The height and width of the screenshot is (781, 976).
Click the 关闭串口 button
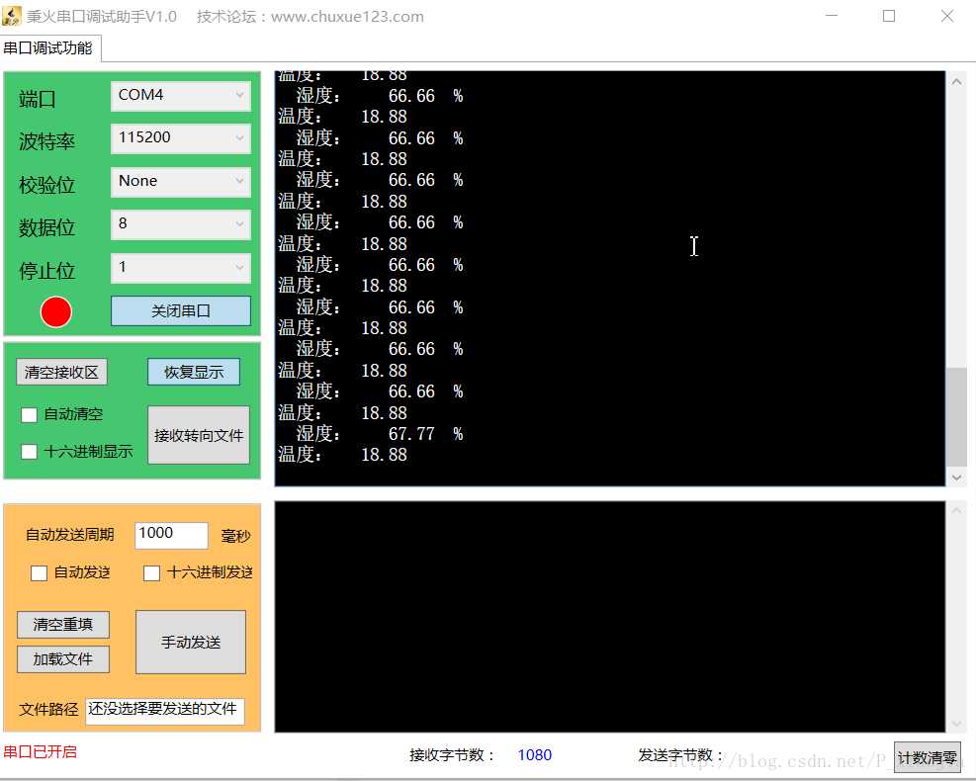[181, 310]
